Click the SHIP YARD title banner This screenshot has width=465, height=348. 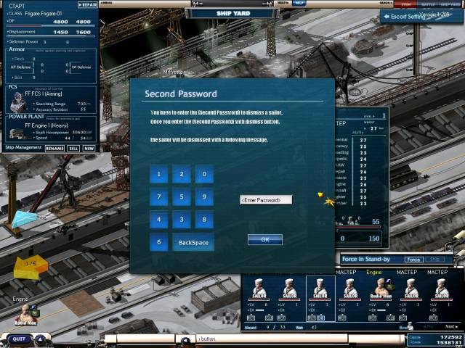click(x=233, y=13)
